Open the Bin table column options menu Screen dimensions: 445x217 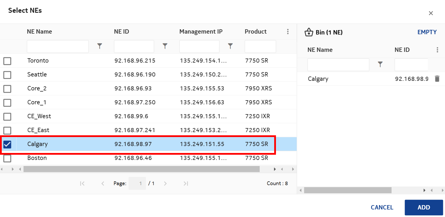click(437, 50)
